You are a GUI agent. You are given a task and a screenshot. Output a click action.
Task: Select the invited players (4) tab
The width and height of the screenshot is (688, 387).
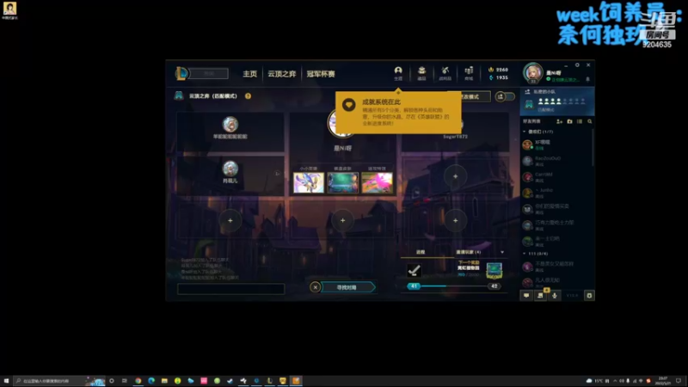(x=468, y=252)
